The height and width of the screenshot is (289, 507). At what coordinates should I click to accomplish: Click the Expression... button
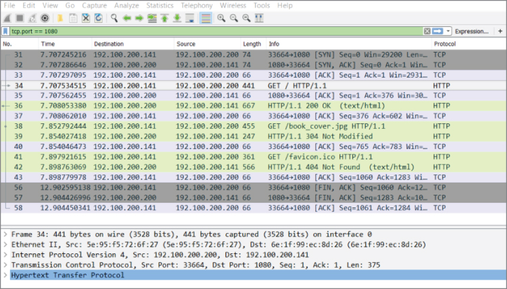tap(472, 31)
